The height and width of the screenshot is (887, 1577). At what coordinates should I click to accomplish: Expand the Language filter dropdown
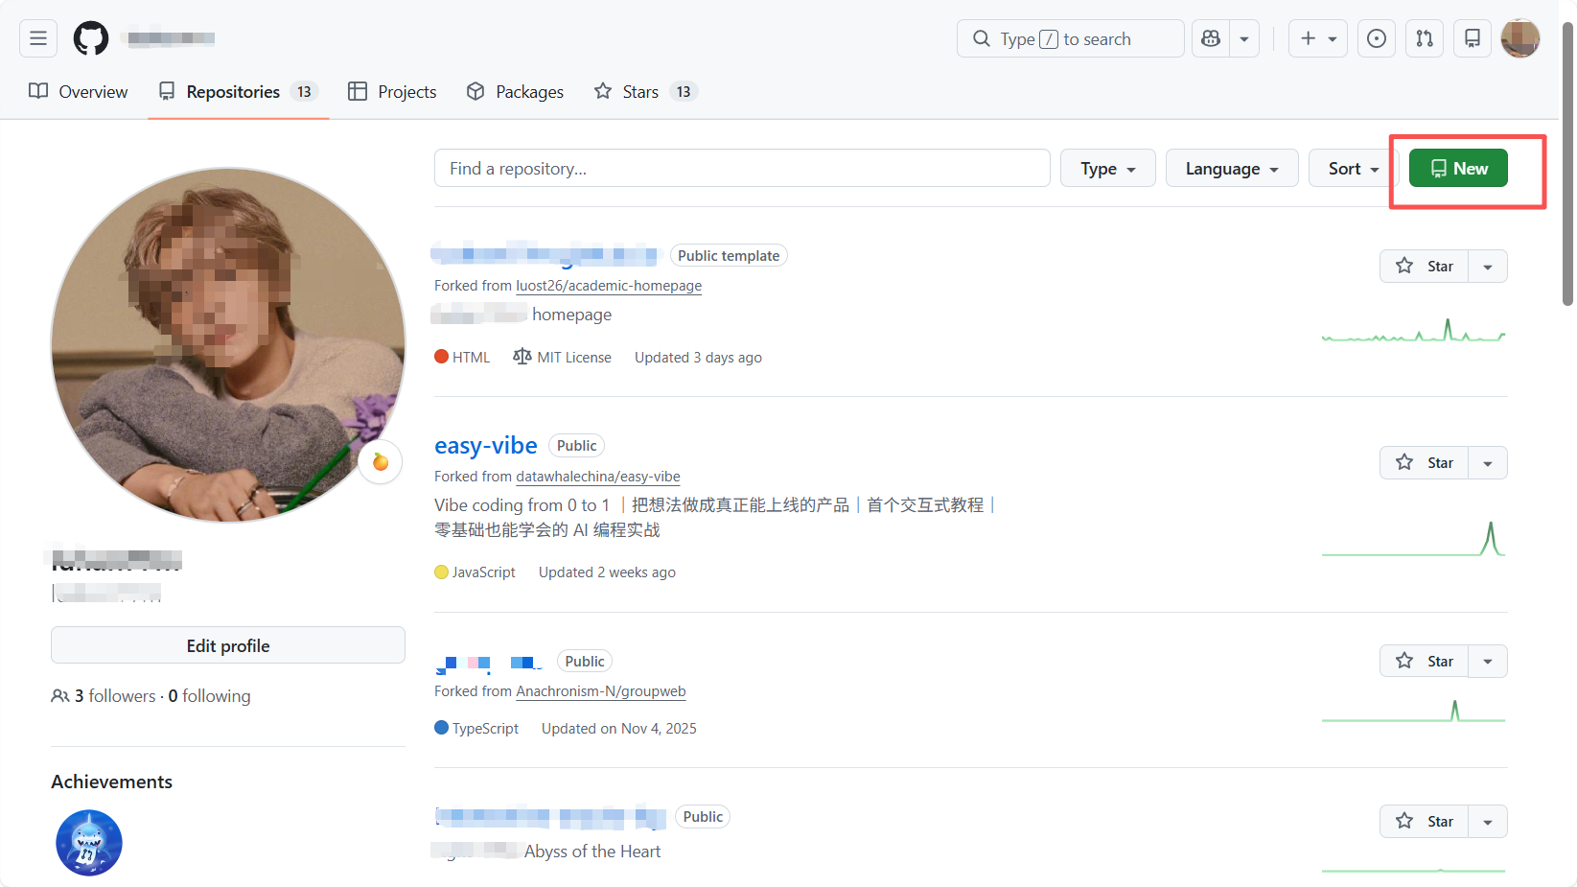coord(1231,169)
